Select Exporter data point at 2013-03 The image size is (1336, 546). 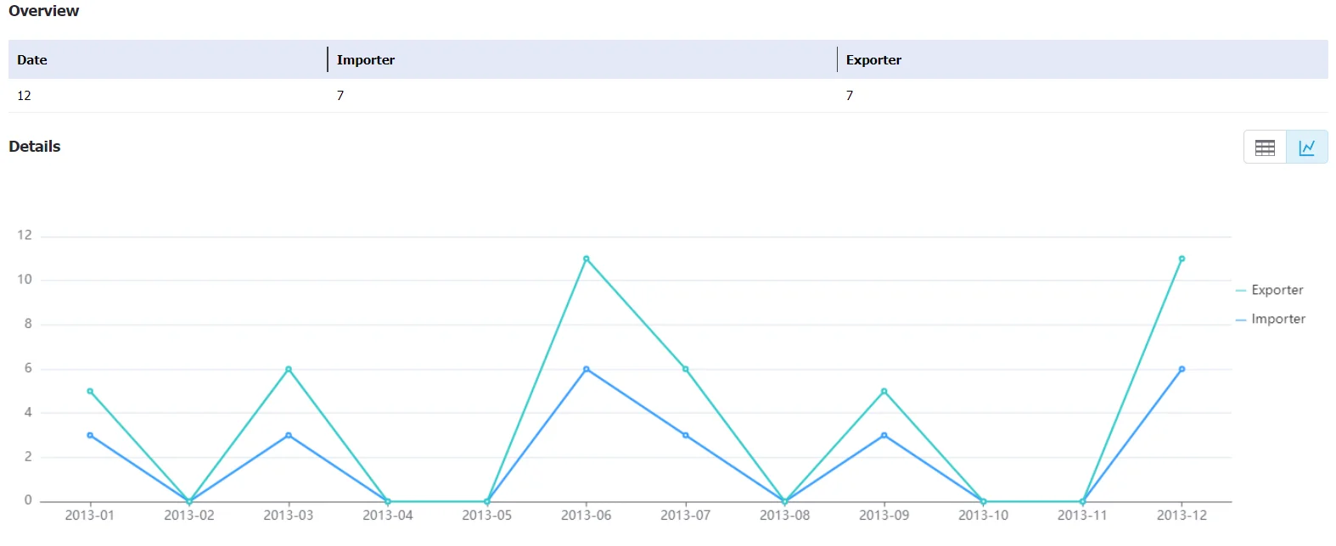[x=289, y=370]
